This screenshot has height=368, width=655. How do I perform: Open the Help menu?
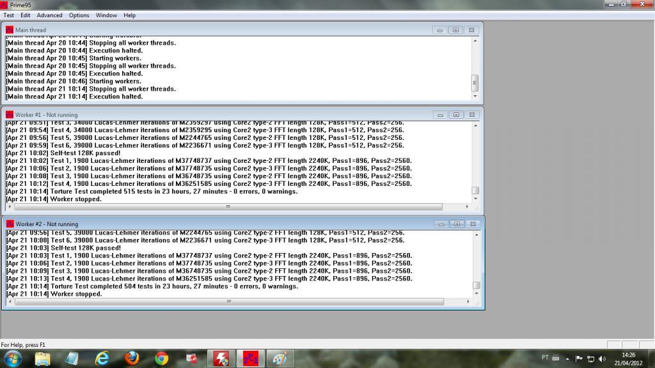(129, 15)
